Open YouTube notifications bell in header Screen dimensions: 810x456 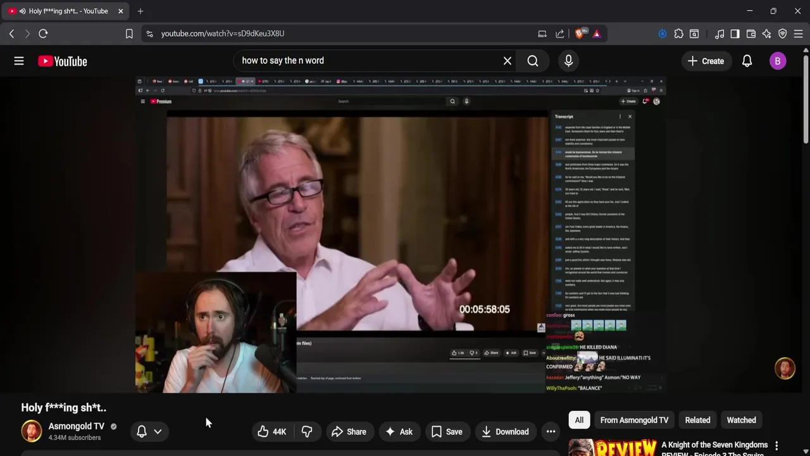click(x=747, y=61)
